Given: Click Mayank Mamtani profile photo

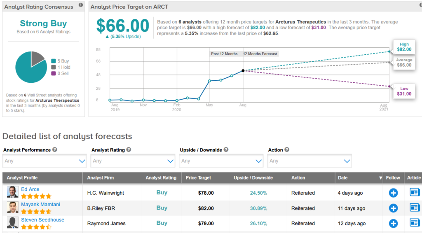Looking at the screenshot, I should coord(13,207).
